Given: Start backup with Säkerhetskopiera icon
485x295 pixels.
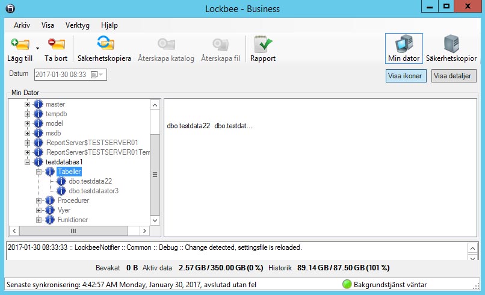Looking at the screenshot, I should point(105,43).
